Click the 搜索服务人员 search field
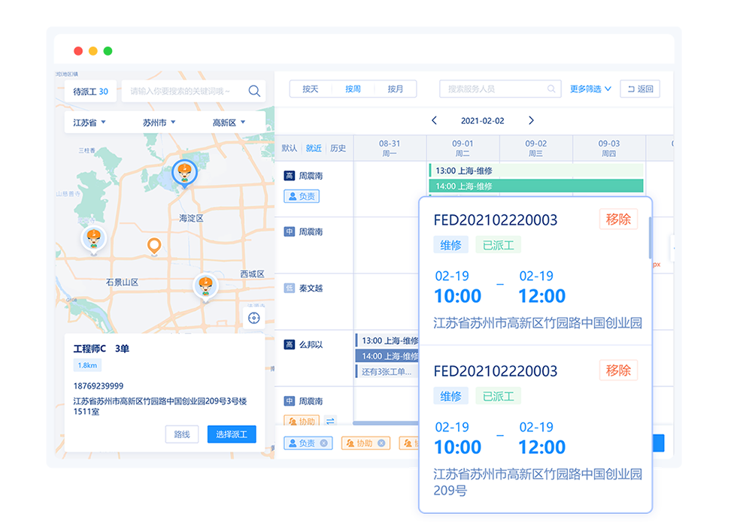This screenshot has height=526, width=737. [x=496, y=89]
